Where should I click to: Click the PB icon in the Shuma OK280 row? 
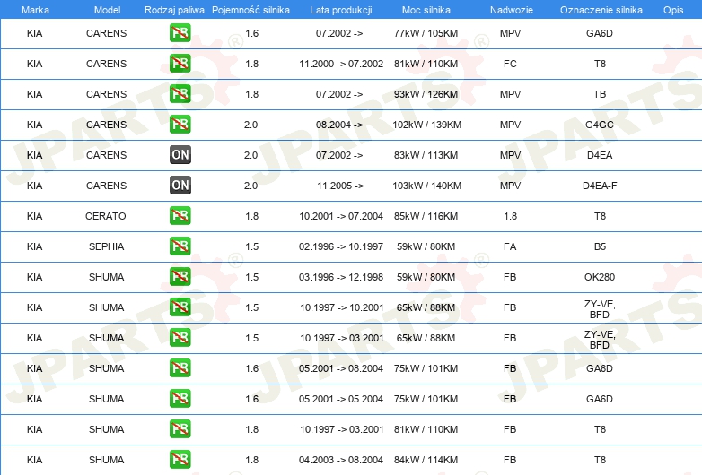point(180,277)
